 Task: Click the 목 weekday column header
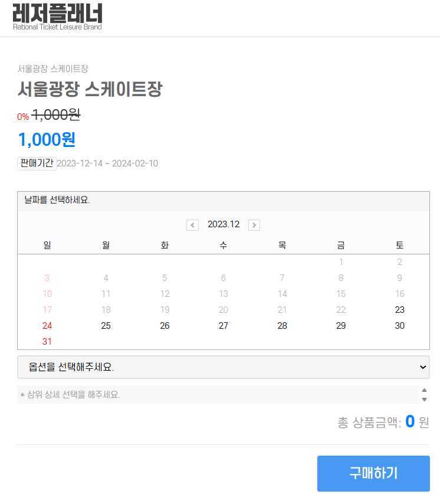pyautogui.click(x=282, y=245)
